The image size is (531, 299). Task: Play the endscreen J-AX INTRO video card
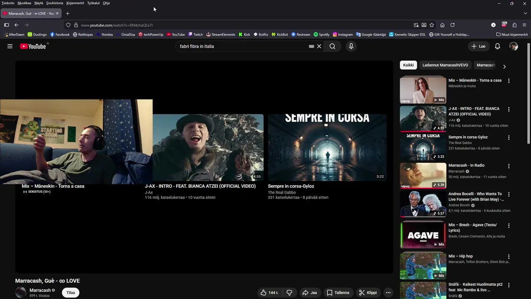tap(204, 147)
